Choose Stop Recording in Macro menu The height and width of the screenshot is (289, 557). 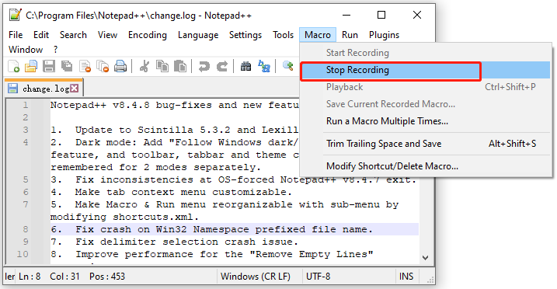coord(426,70)
